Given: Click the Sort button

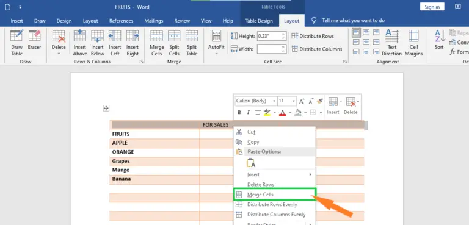Looking at the screenshot, I should [x=439, y=40].
